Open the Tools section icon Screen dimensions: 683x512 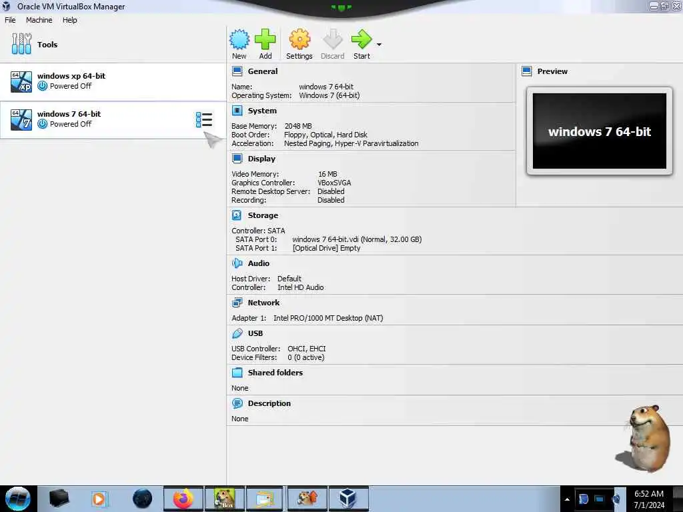[21, 44]
